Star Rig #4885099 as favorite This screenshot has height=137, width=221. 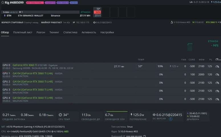(3, 2)
